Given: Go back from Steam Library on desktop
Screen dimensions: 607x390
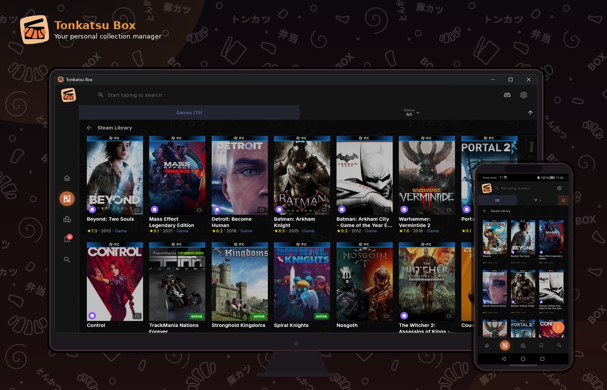Looking at the screenshot, I should point(89,128).
